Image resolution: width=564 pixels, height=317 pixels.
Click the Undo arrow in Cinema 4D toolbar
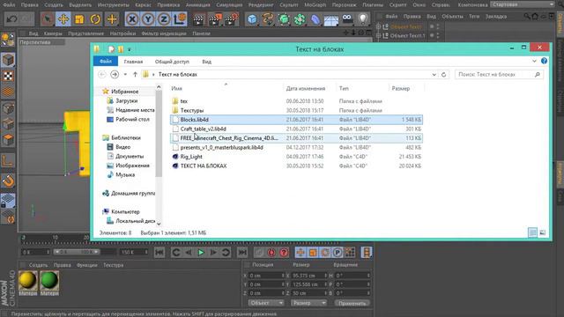click(11, 19)
